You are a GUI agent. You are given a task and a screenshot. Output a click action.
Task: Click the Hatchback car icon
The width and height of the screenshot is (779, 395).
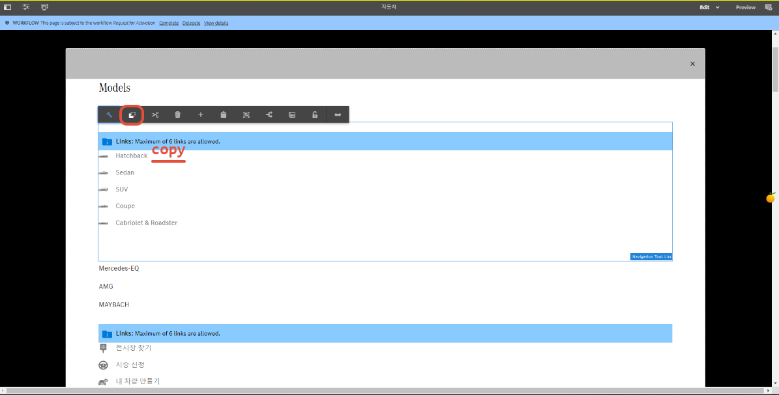click(104, 156)
